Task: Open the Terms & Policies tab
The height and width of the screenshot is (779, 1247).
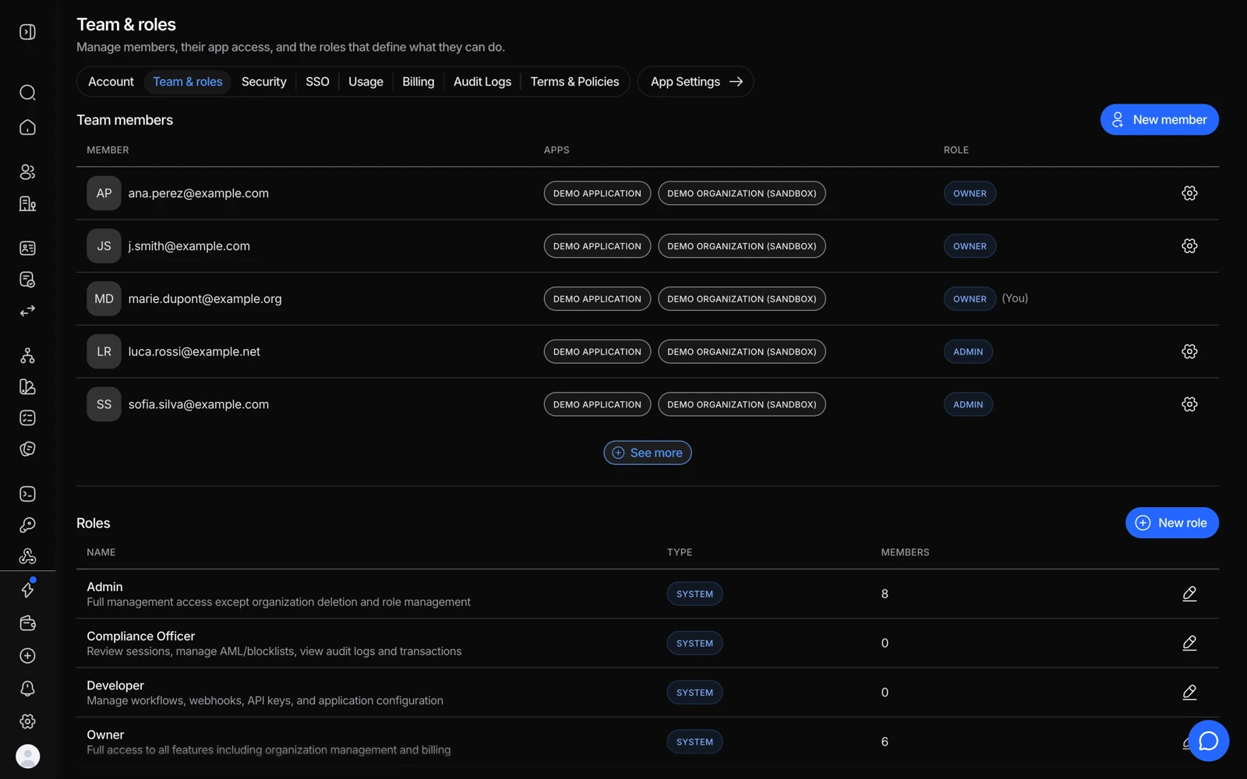Action: click(575, 82)
